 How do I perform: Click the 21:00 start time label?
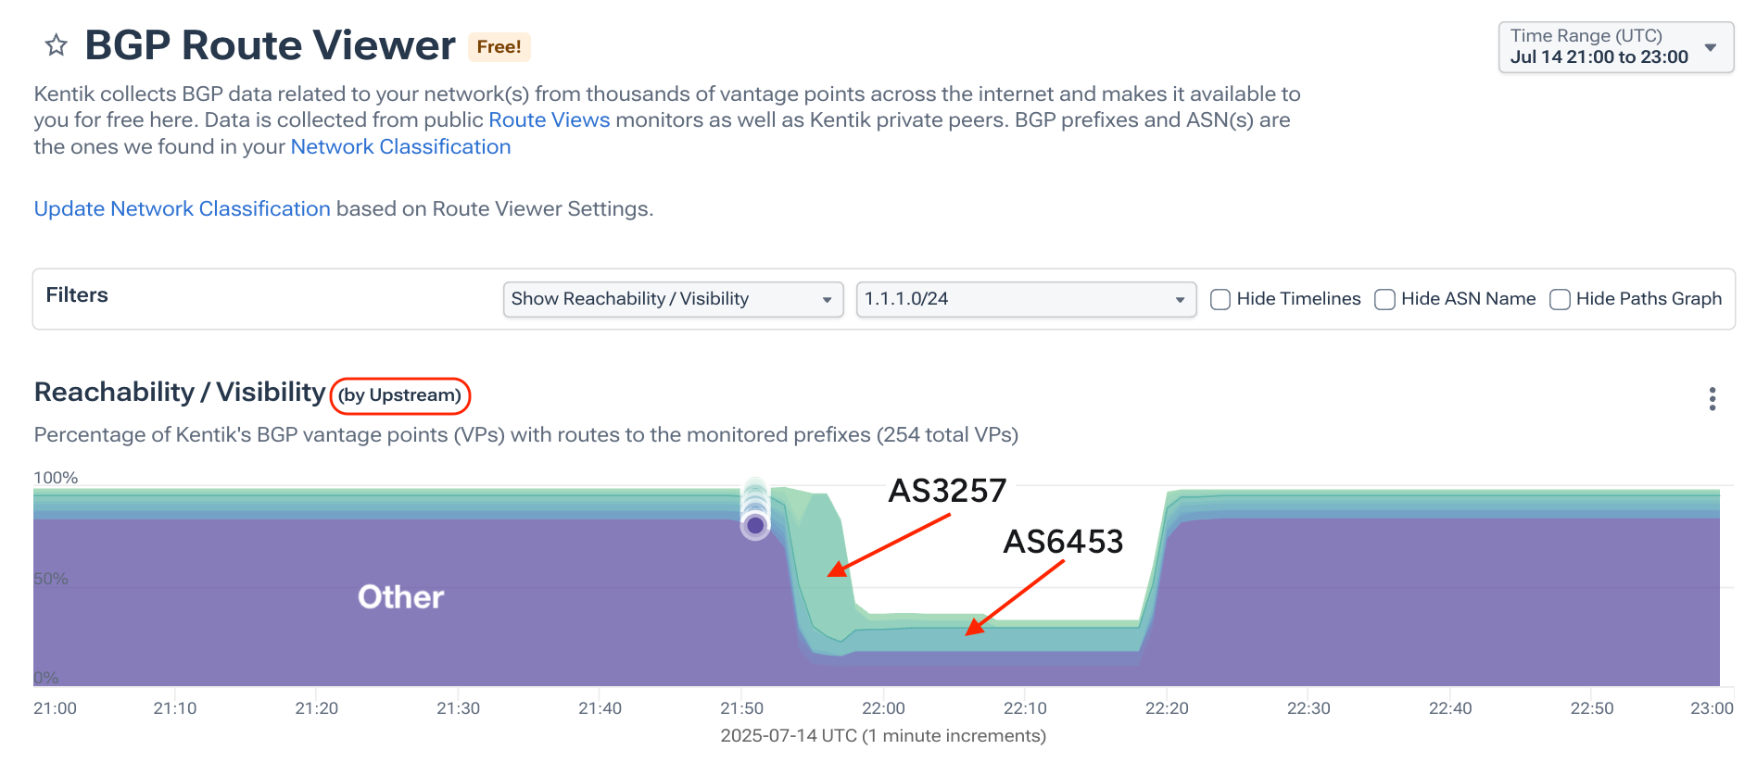pos(55,708)
